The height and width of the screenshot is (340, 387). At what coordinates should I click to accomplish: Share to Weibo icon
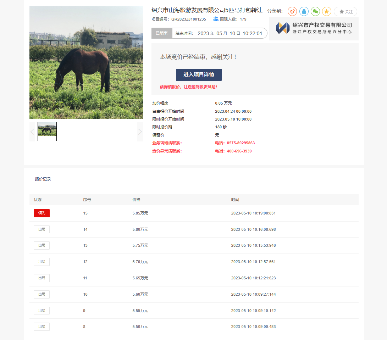292,11
